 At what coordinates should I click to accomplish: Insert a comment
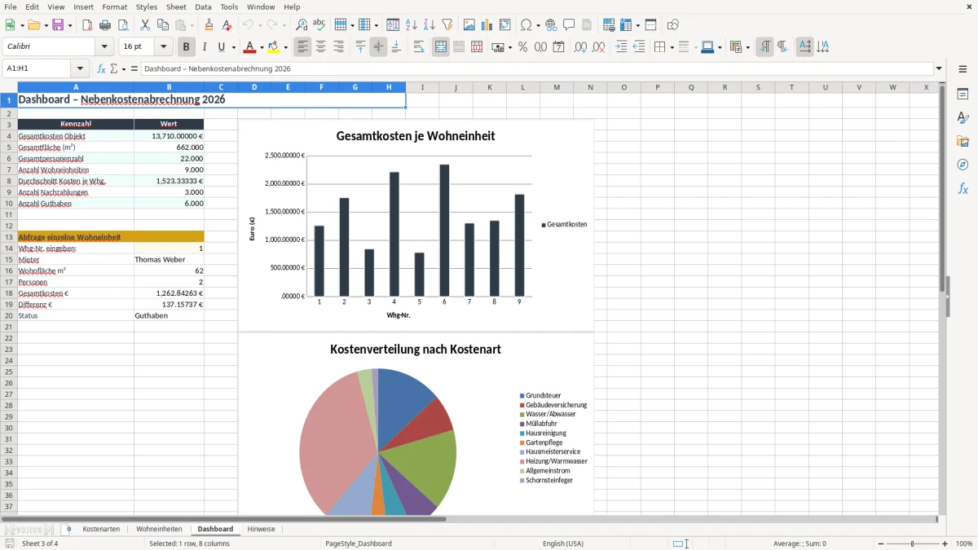pos(570,25)
